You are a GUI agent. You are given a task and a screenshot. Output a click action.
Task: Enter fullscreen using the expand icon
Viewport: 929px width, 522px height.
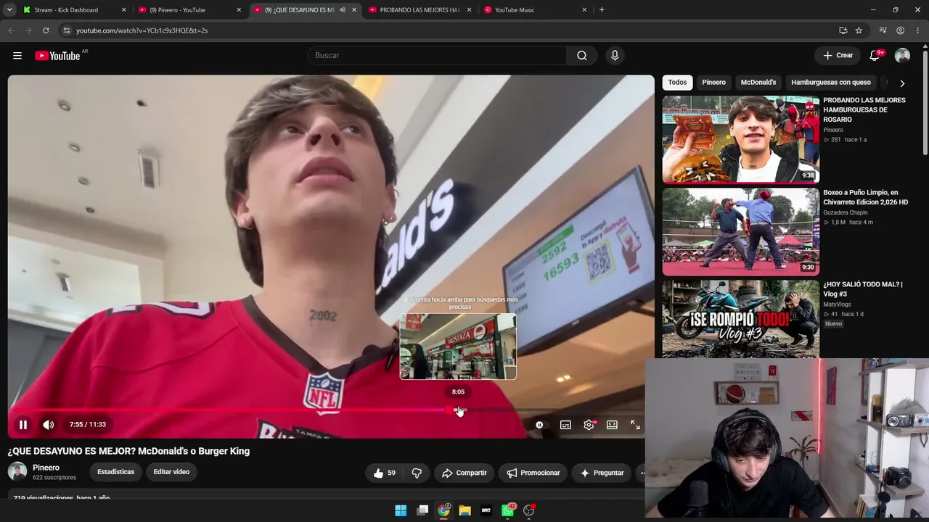635,425
